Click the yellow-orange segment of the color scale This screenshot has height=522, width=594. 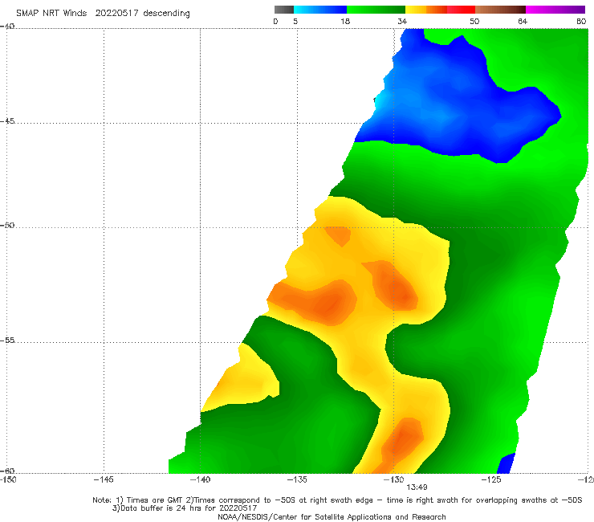pyautogui.click(x=426, y=10)
